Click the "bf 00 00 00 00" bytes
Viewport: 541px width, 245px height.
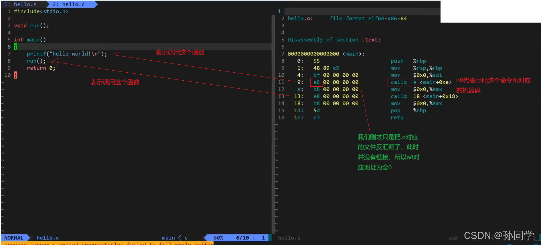coord(336,75)
